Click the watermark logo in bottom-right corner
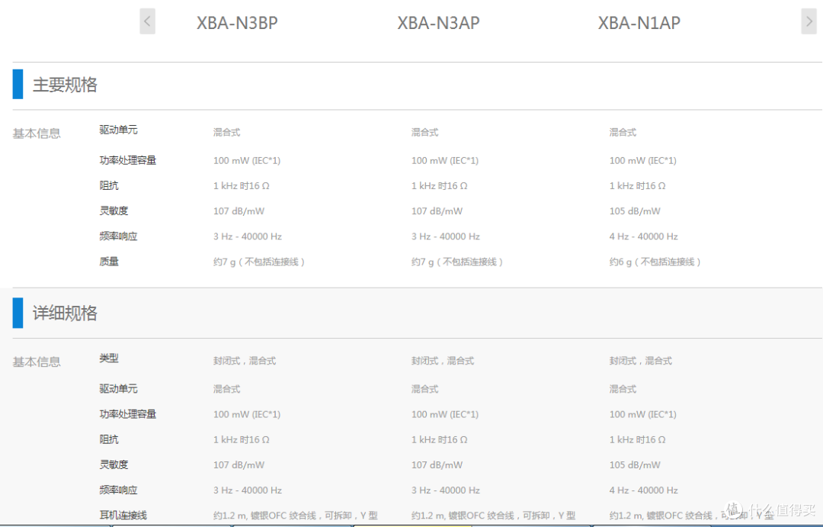 tap(770, 509)
